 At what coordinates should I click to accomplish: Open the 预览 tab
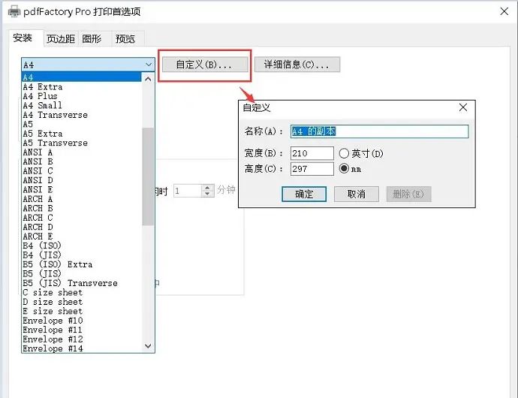(125, 39)
